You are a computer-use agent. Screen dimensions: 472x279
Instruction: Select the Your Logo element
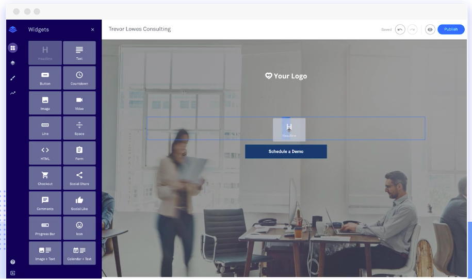coord(286,76)
